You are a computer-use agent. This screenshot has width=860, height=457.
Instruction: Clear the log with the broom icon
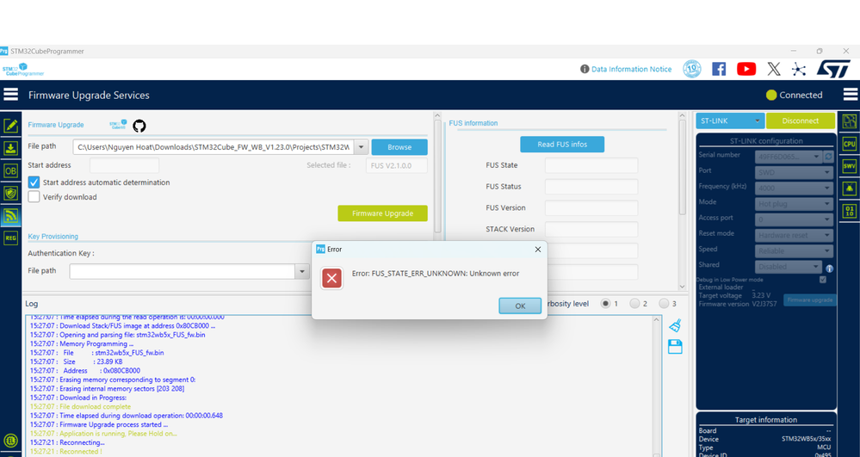pos(675,325)
